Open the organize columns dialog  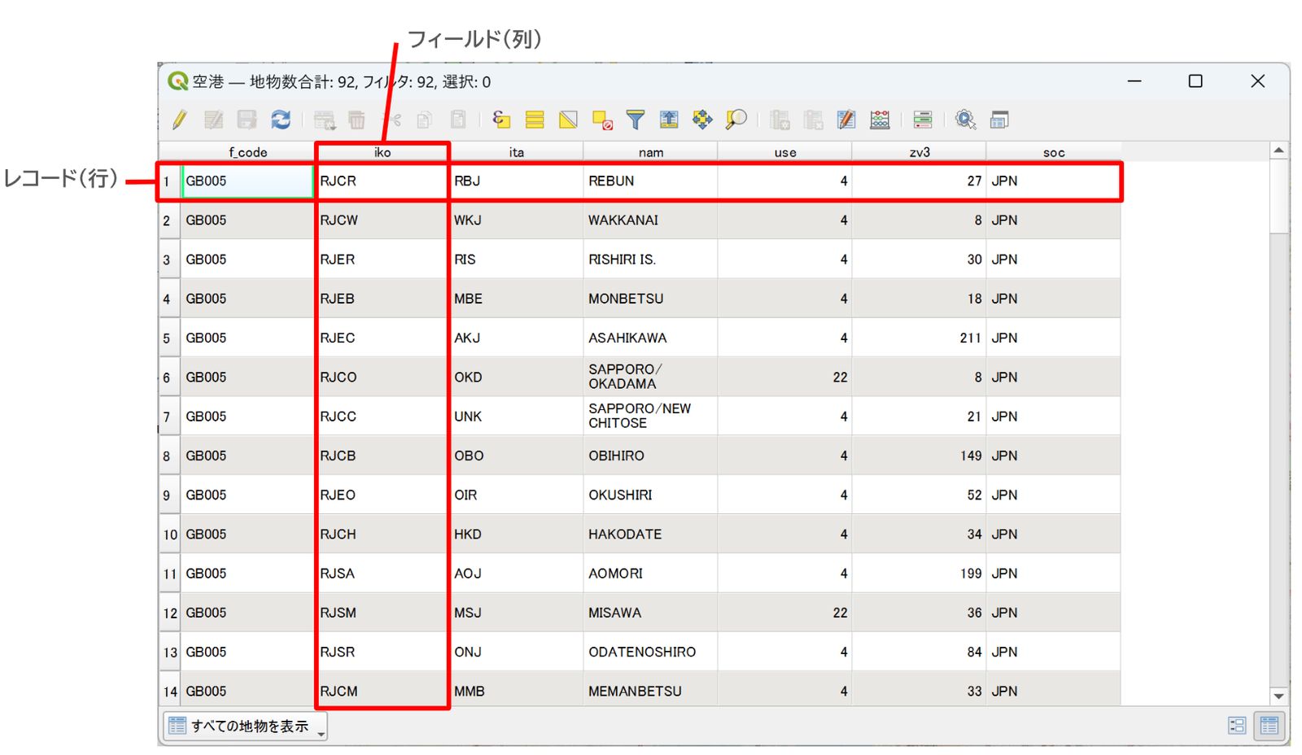point(846,120)
